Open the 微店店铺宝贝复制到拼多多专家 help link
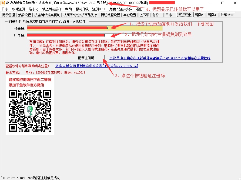This screenshot has height=180, width=241. (x=97, y=66)
